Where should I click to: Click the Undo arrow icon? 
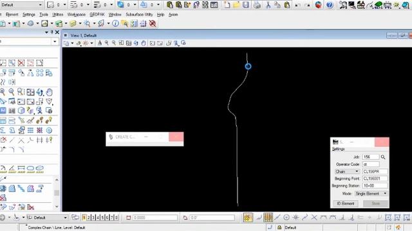point(297,4)
